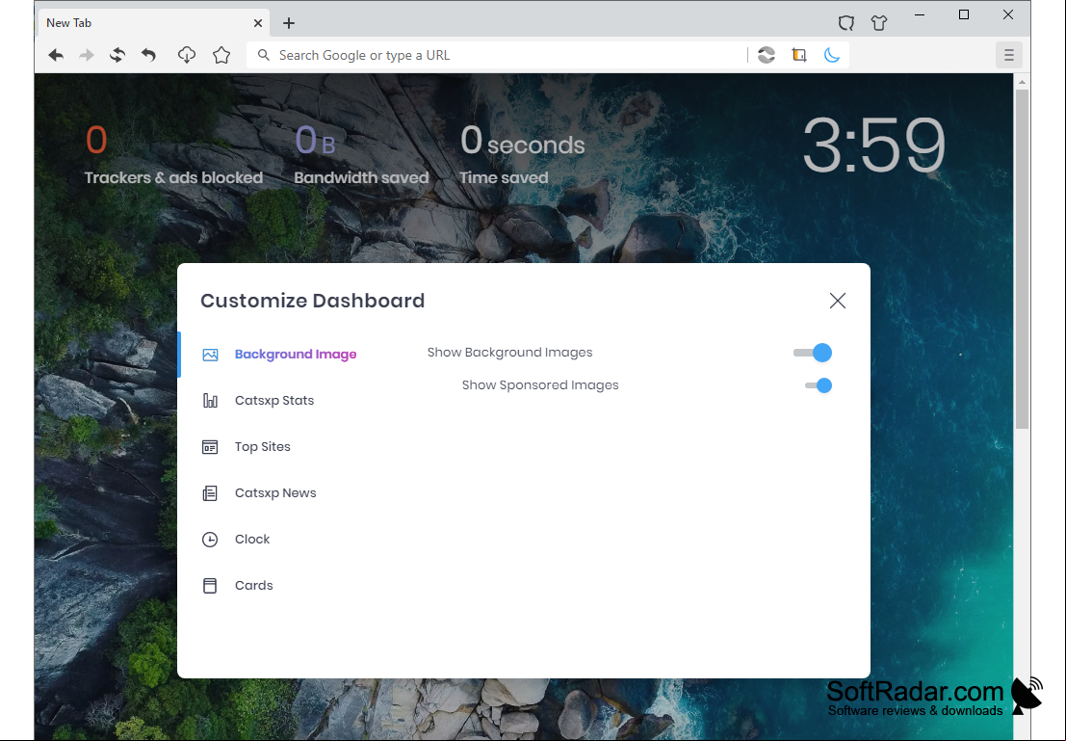1066x741 pixels.
Task: Go back using the back arrow
Action: click(56, 55)
